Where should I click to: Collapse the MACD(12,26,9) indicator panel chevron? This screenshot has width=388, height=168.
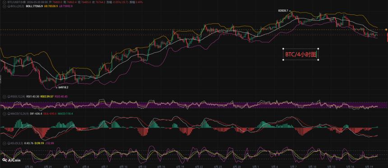pyautogui.click(x=5, y=114)
